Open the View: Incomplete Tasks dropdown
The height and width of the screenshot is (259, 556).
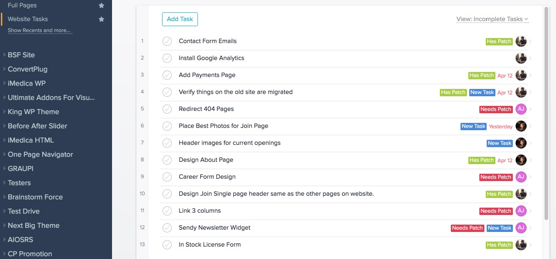click(x=492, y=19)
